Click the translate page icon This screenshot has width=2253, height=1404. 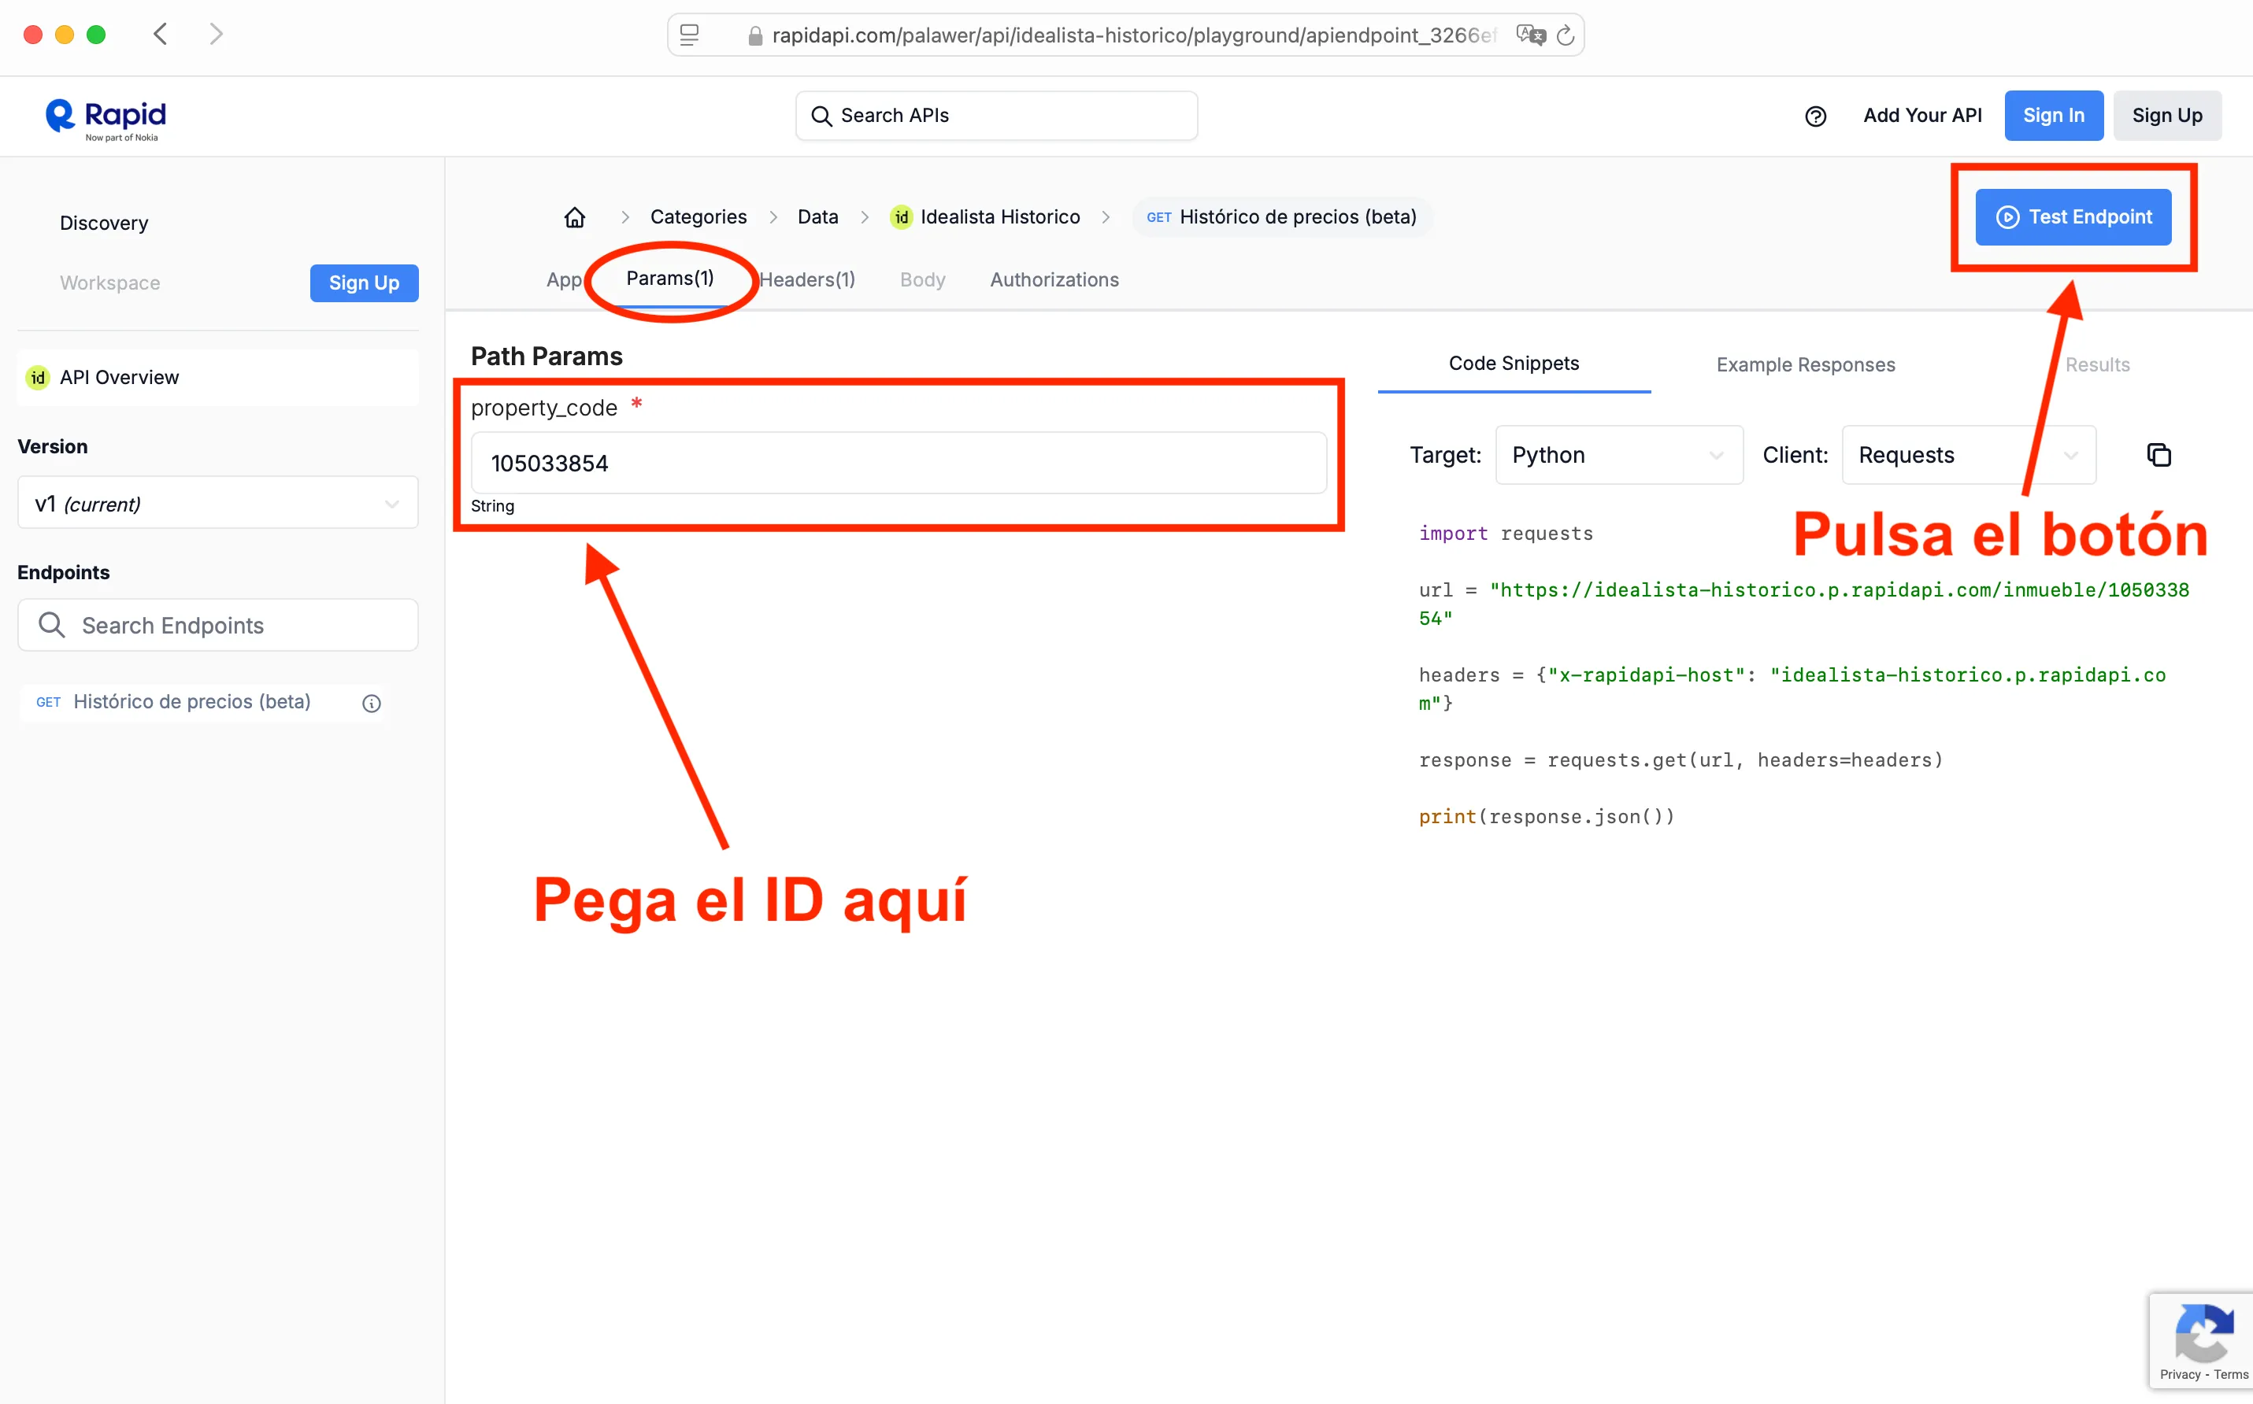(x=1529, y=35)
